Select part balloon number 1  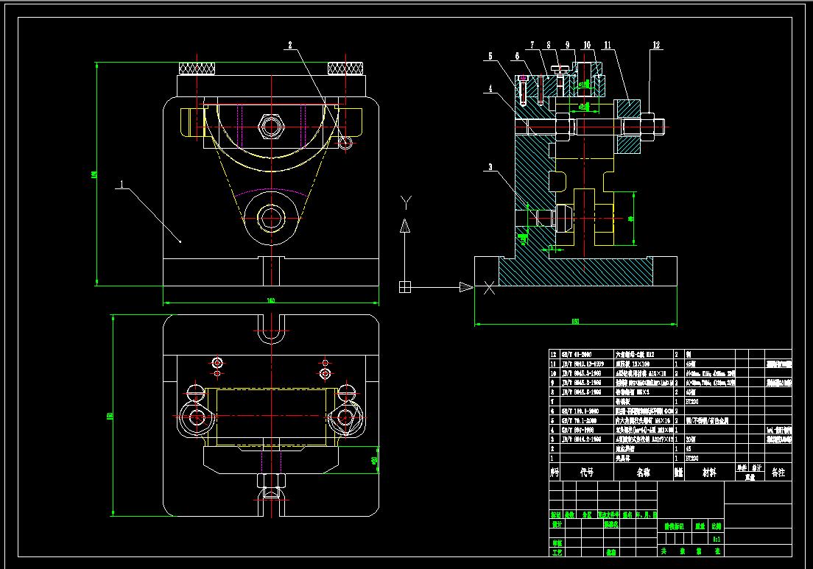(122, 184)
